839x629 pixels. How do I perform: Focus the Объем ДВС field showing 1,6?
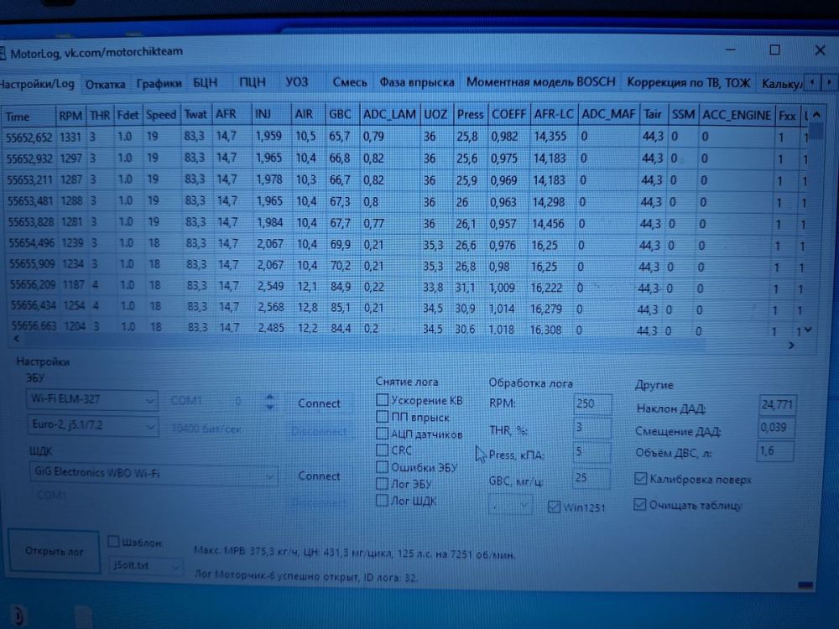(x=774, y=451)
